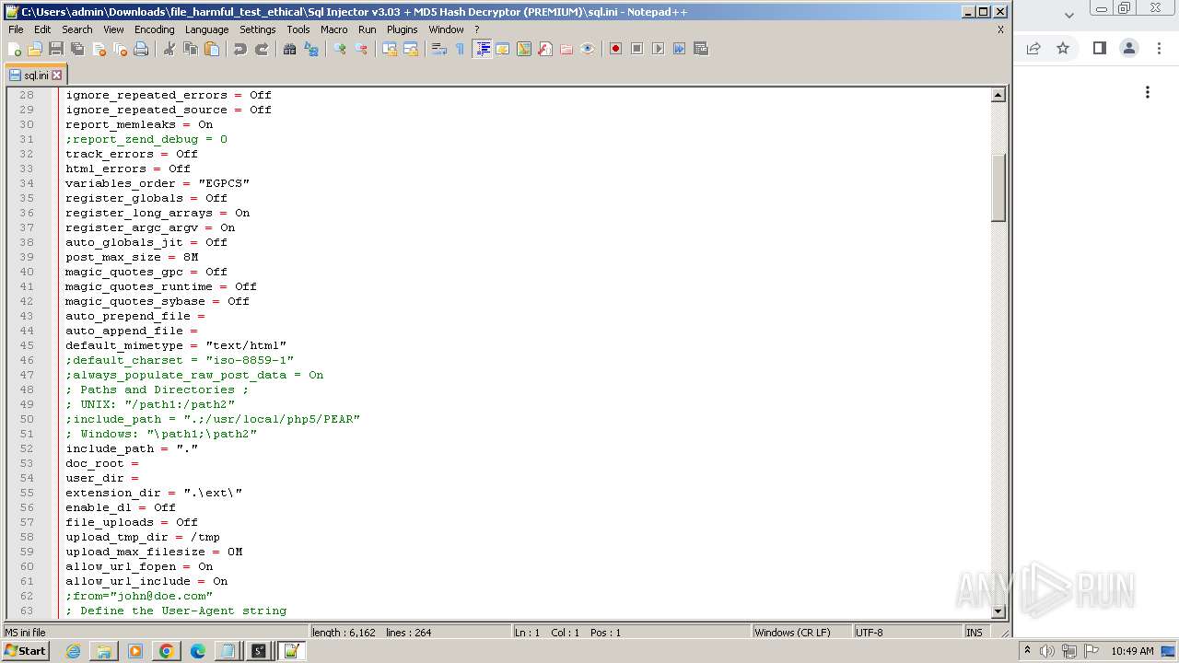Play back the recorded macro
Screen dimensions: 1179x663
(x=658, y=49)
